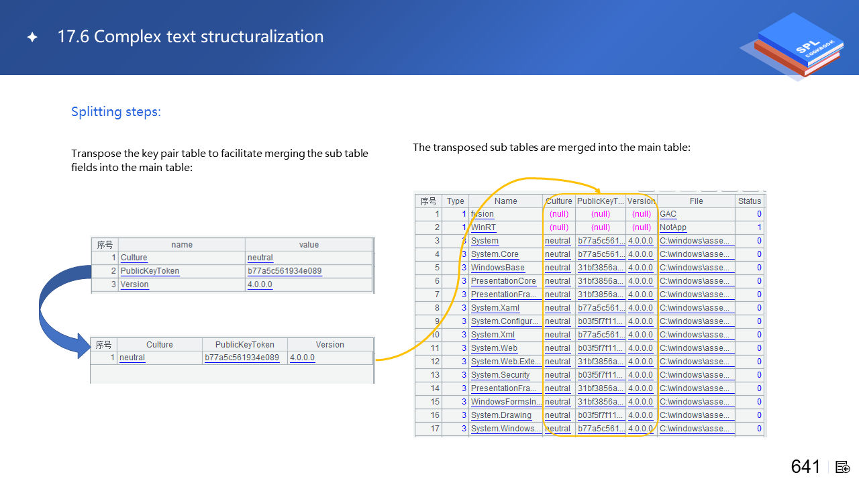Select b77a5c561934e089 in the transposed table
The height and width of the screenshot is (483, 859).
tap(242, 358)
